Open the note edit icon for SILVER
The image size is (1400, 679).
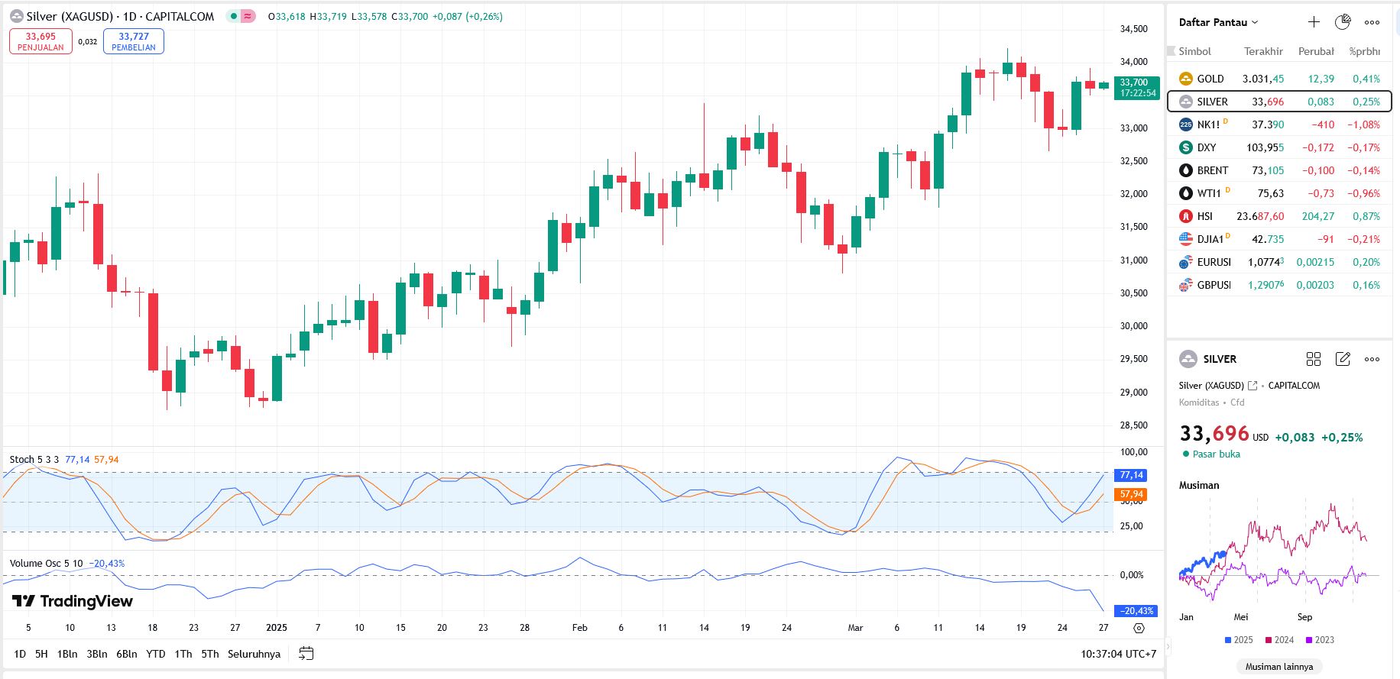click(1343, 359)
